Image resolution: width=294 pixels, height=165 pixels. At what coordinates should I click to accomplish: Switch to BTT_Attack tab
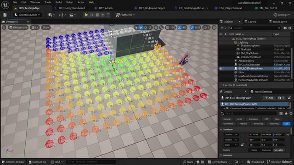pyautogui.click(x=106, y=8)
